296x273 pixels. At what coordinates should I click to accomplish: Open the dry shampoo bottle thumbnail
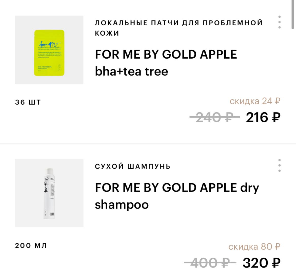(x=49, y=193)
